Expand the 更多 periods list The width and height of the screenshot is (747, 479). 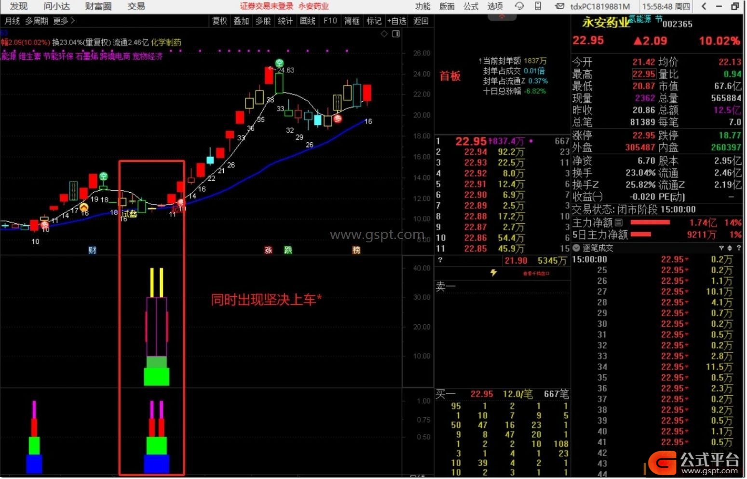pyautogui.click(x=64, y=21)
